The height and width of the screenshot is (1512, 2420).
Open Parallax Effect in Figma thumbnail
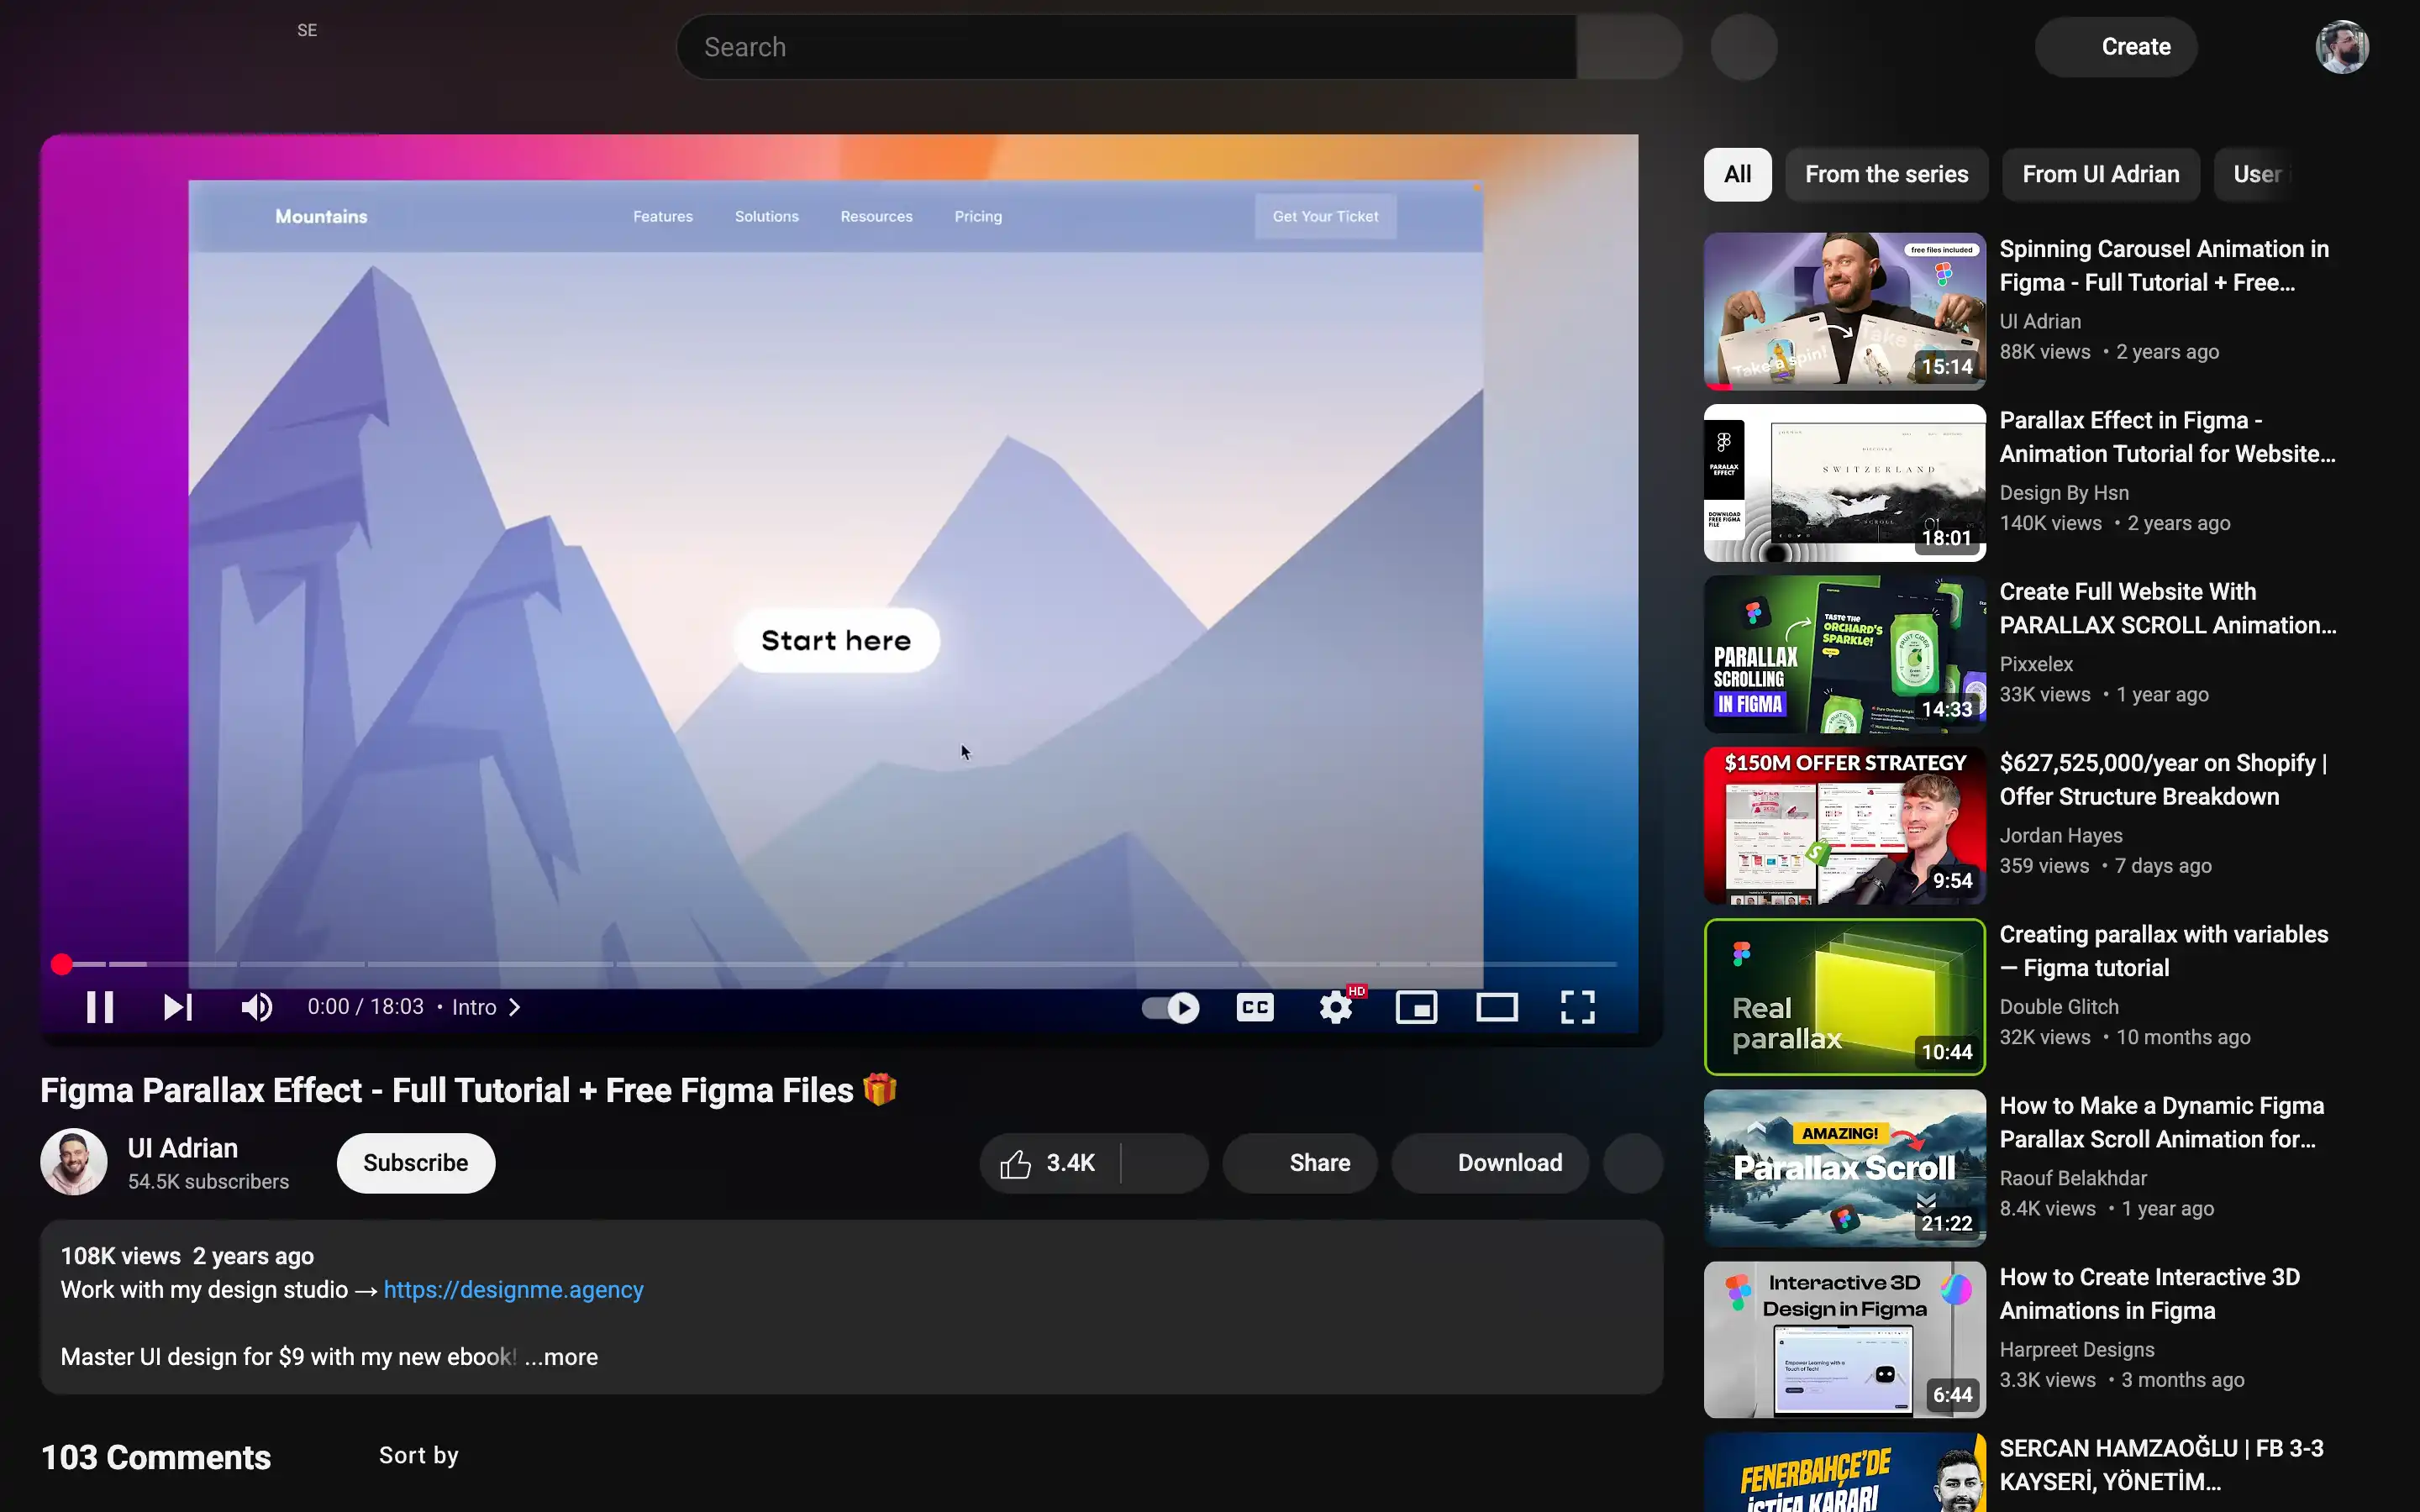[1844, 482]
